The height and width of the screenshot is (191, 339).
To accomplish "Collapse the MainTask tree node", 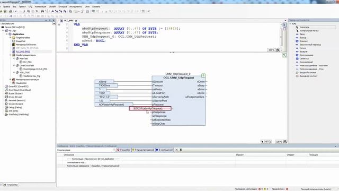I will point(14,58).
